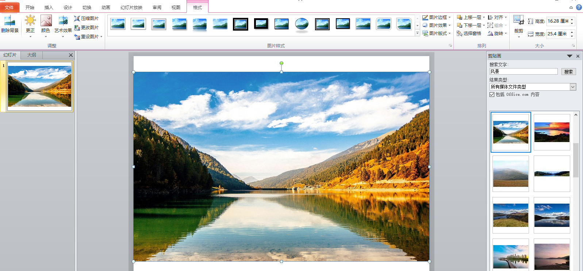Increase the height (高度) spinner value
The width and height of the screenshot is (583, 271).
[572, 19]
